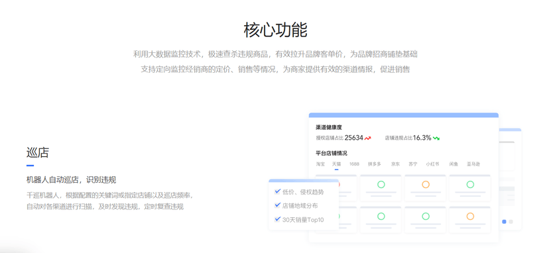Screen dimensions: 549x253
Task: Click the red upward trend icon beside 25634
Action: (367, 138)
